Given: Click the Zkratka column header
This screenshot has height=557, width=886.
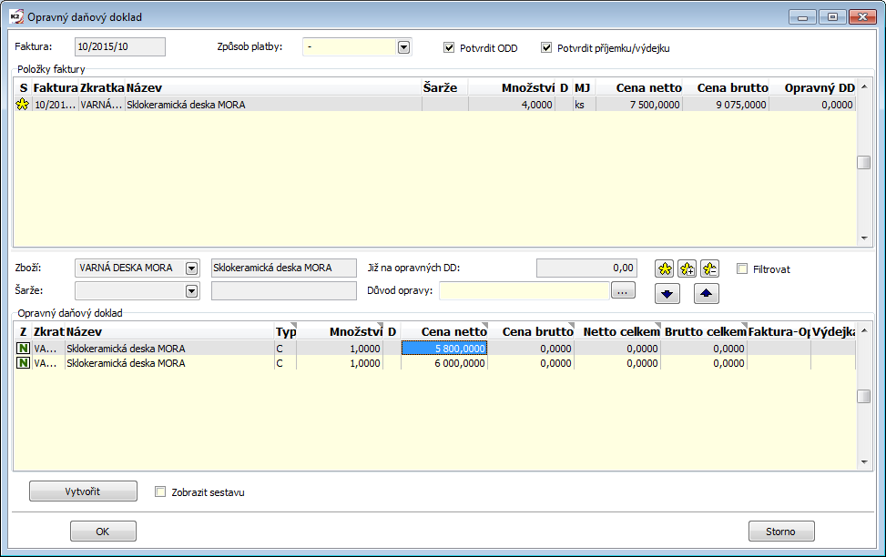Looking at the screenshot, I should coord(102,87).
